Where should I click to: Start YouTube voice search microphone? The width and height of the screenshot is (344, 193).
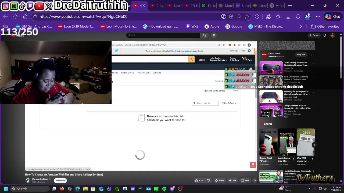coord(214,35)
